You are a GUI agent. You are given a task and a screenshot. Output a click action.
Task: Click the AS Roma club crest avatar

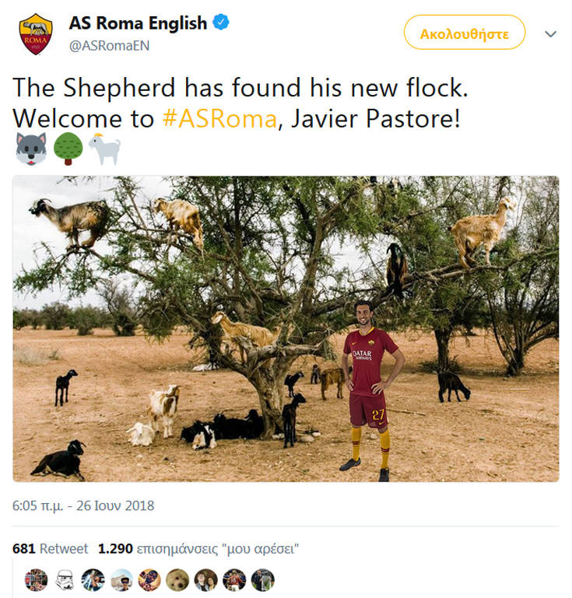(x=35, y=33)
